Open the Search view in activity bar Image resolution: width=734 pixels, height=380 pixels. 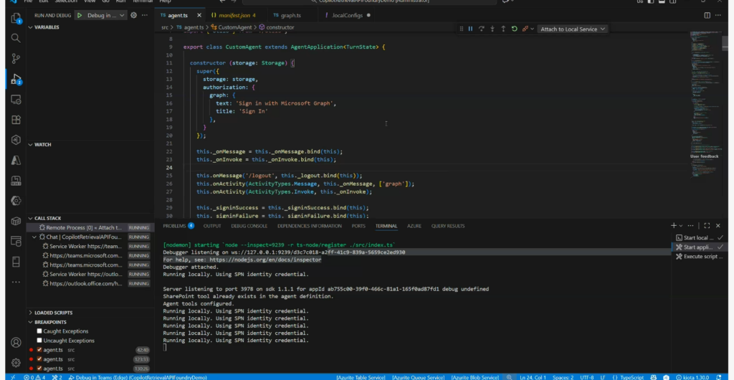[x=16, y=39]
